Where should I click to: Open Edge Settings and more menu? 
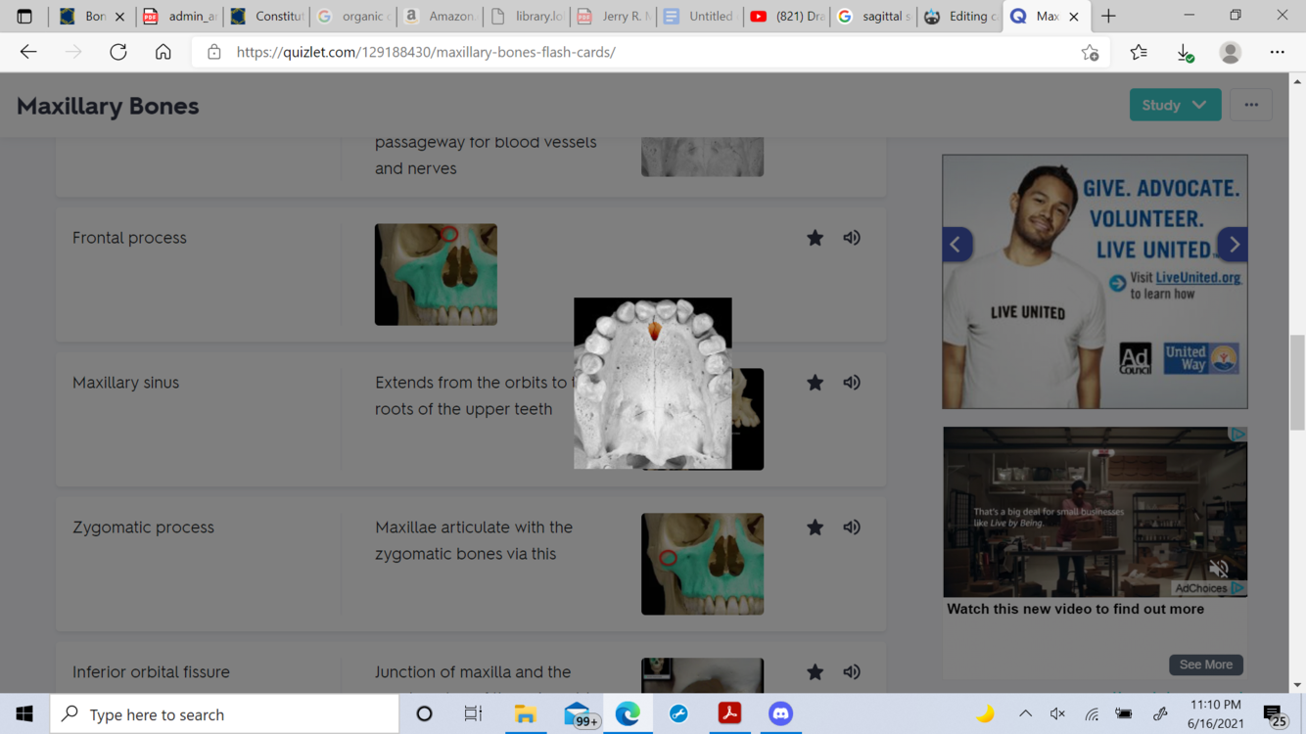(x=1277, y=52)
